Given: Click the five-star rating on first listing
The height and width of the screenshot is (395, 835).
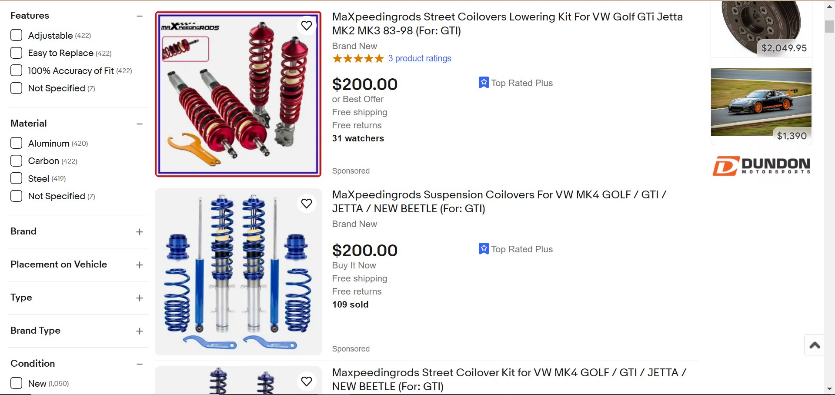Looking at the screenshot, I should tap(357, 58).
